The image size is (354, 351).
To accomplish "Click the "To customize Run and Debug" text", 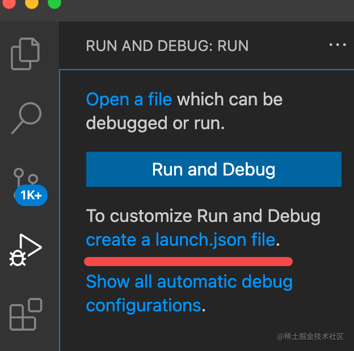I will 203,216.
